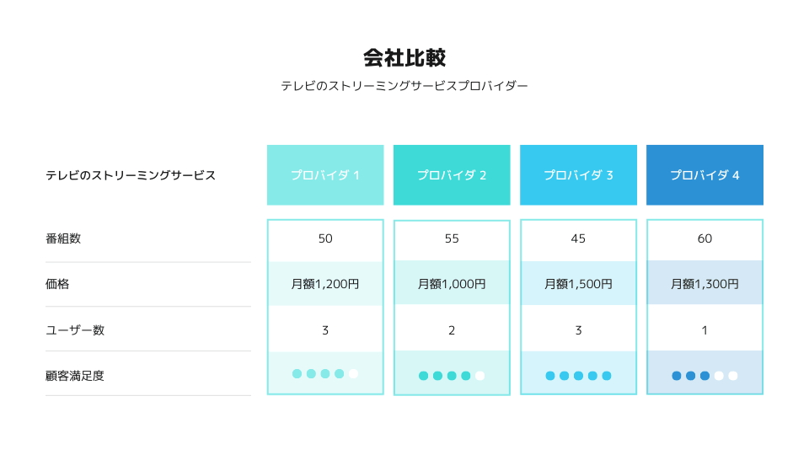
Task: Click the 価格 row label
Action: (x=57, y=284)
